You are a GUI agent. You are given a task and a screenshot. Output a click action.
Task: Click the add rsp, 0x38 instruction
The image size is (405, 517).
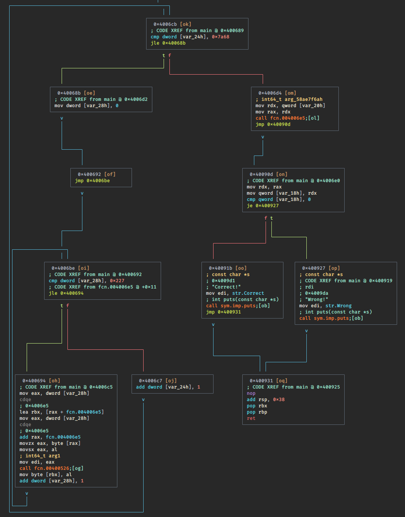tap(266, 399)
